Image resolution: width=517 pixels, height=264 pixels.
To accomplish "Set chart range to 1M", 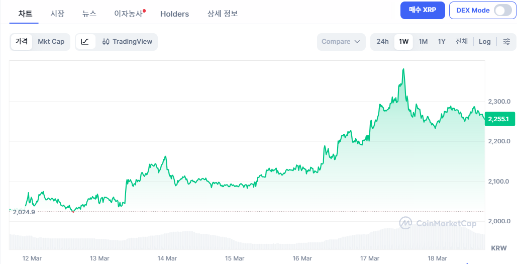I will [x=423, y=42].
